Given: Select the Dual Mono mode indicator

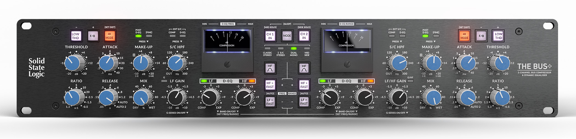Looking at the screenshot, I should (293, 49).
